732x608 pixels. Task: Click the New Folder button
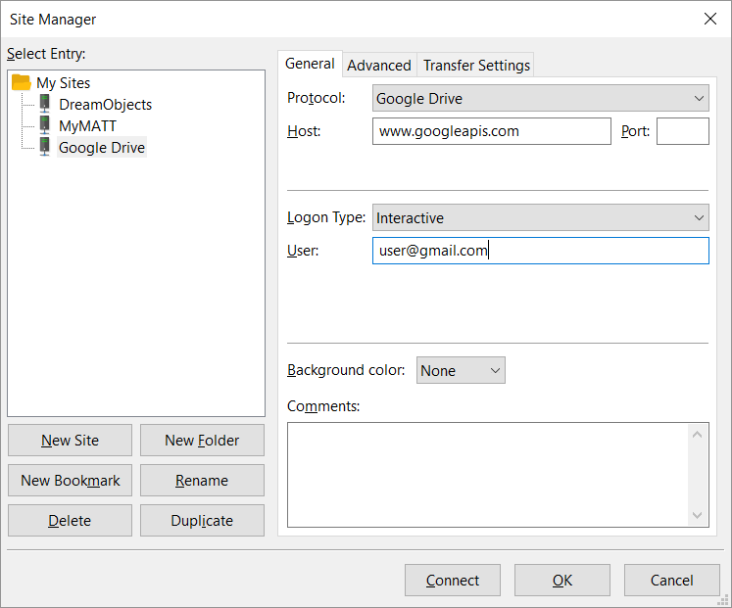click(x=202, y=441)
